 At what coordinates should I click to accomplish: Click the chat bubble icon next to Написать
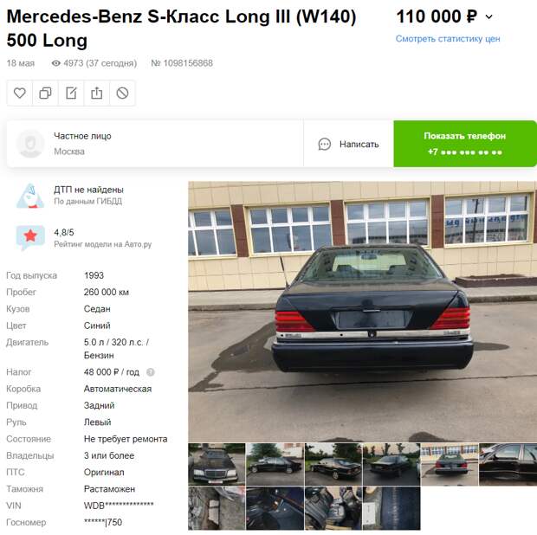(324, 144)
